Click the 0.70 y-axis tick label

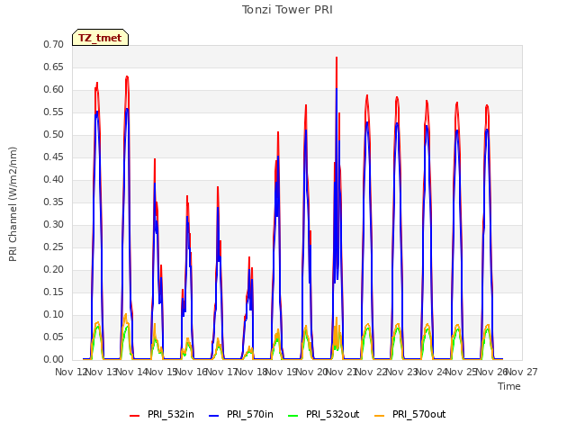53,44
